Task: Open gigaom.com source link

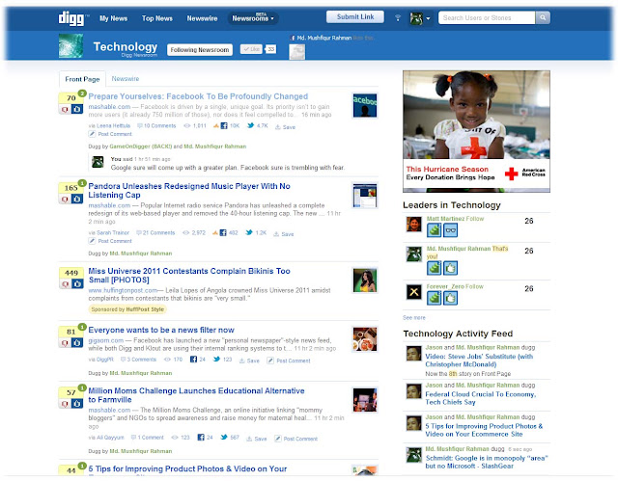Action: tap(105, 340)
